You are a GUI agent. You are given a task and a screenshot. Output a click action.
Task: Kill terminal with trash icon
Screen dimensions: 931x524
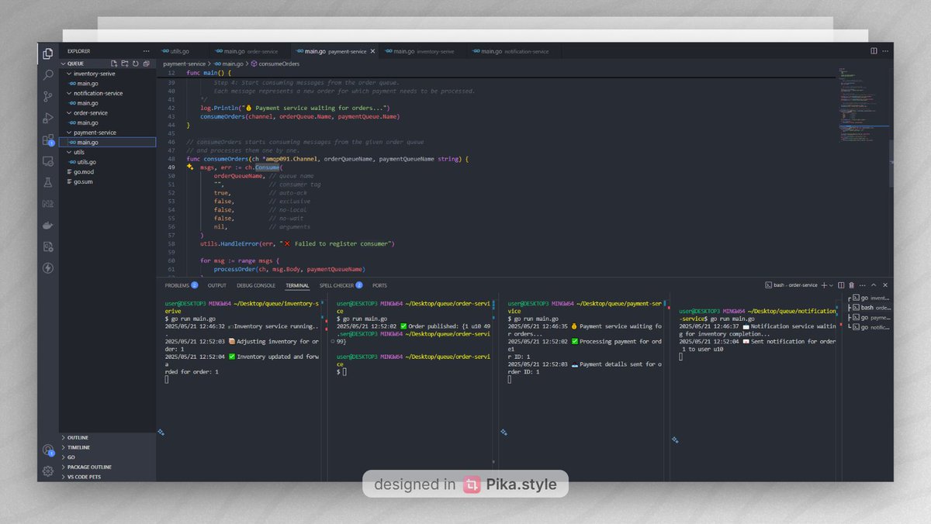[851, 285]
